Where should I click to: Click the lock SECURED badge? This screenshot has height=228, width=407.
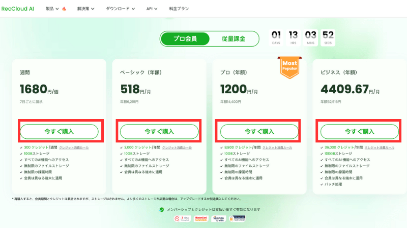pos(237,219)
